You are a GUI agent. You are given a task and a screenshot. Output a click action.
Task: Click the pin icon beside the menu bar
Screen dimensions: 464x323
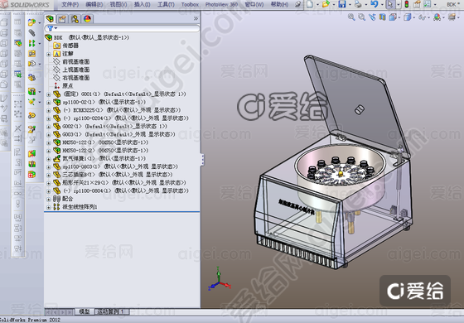tap(297, 4)
